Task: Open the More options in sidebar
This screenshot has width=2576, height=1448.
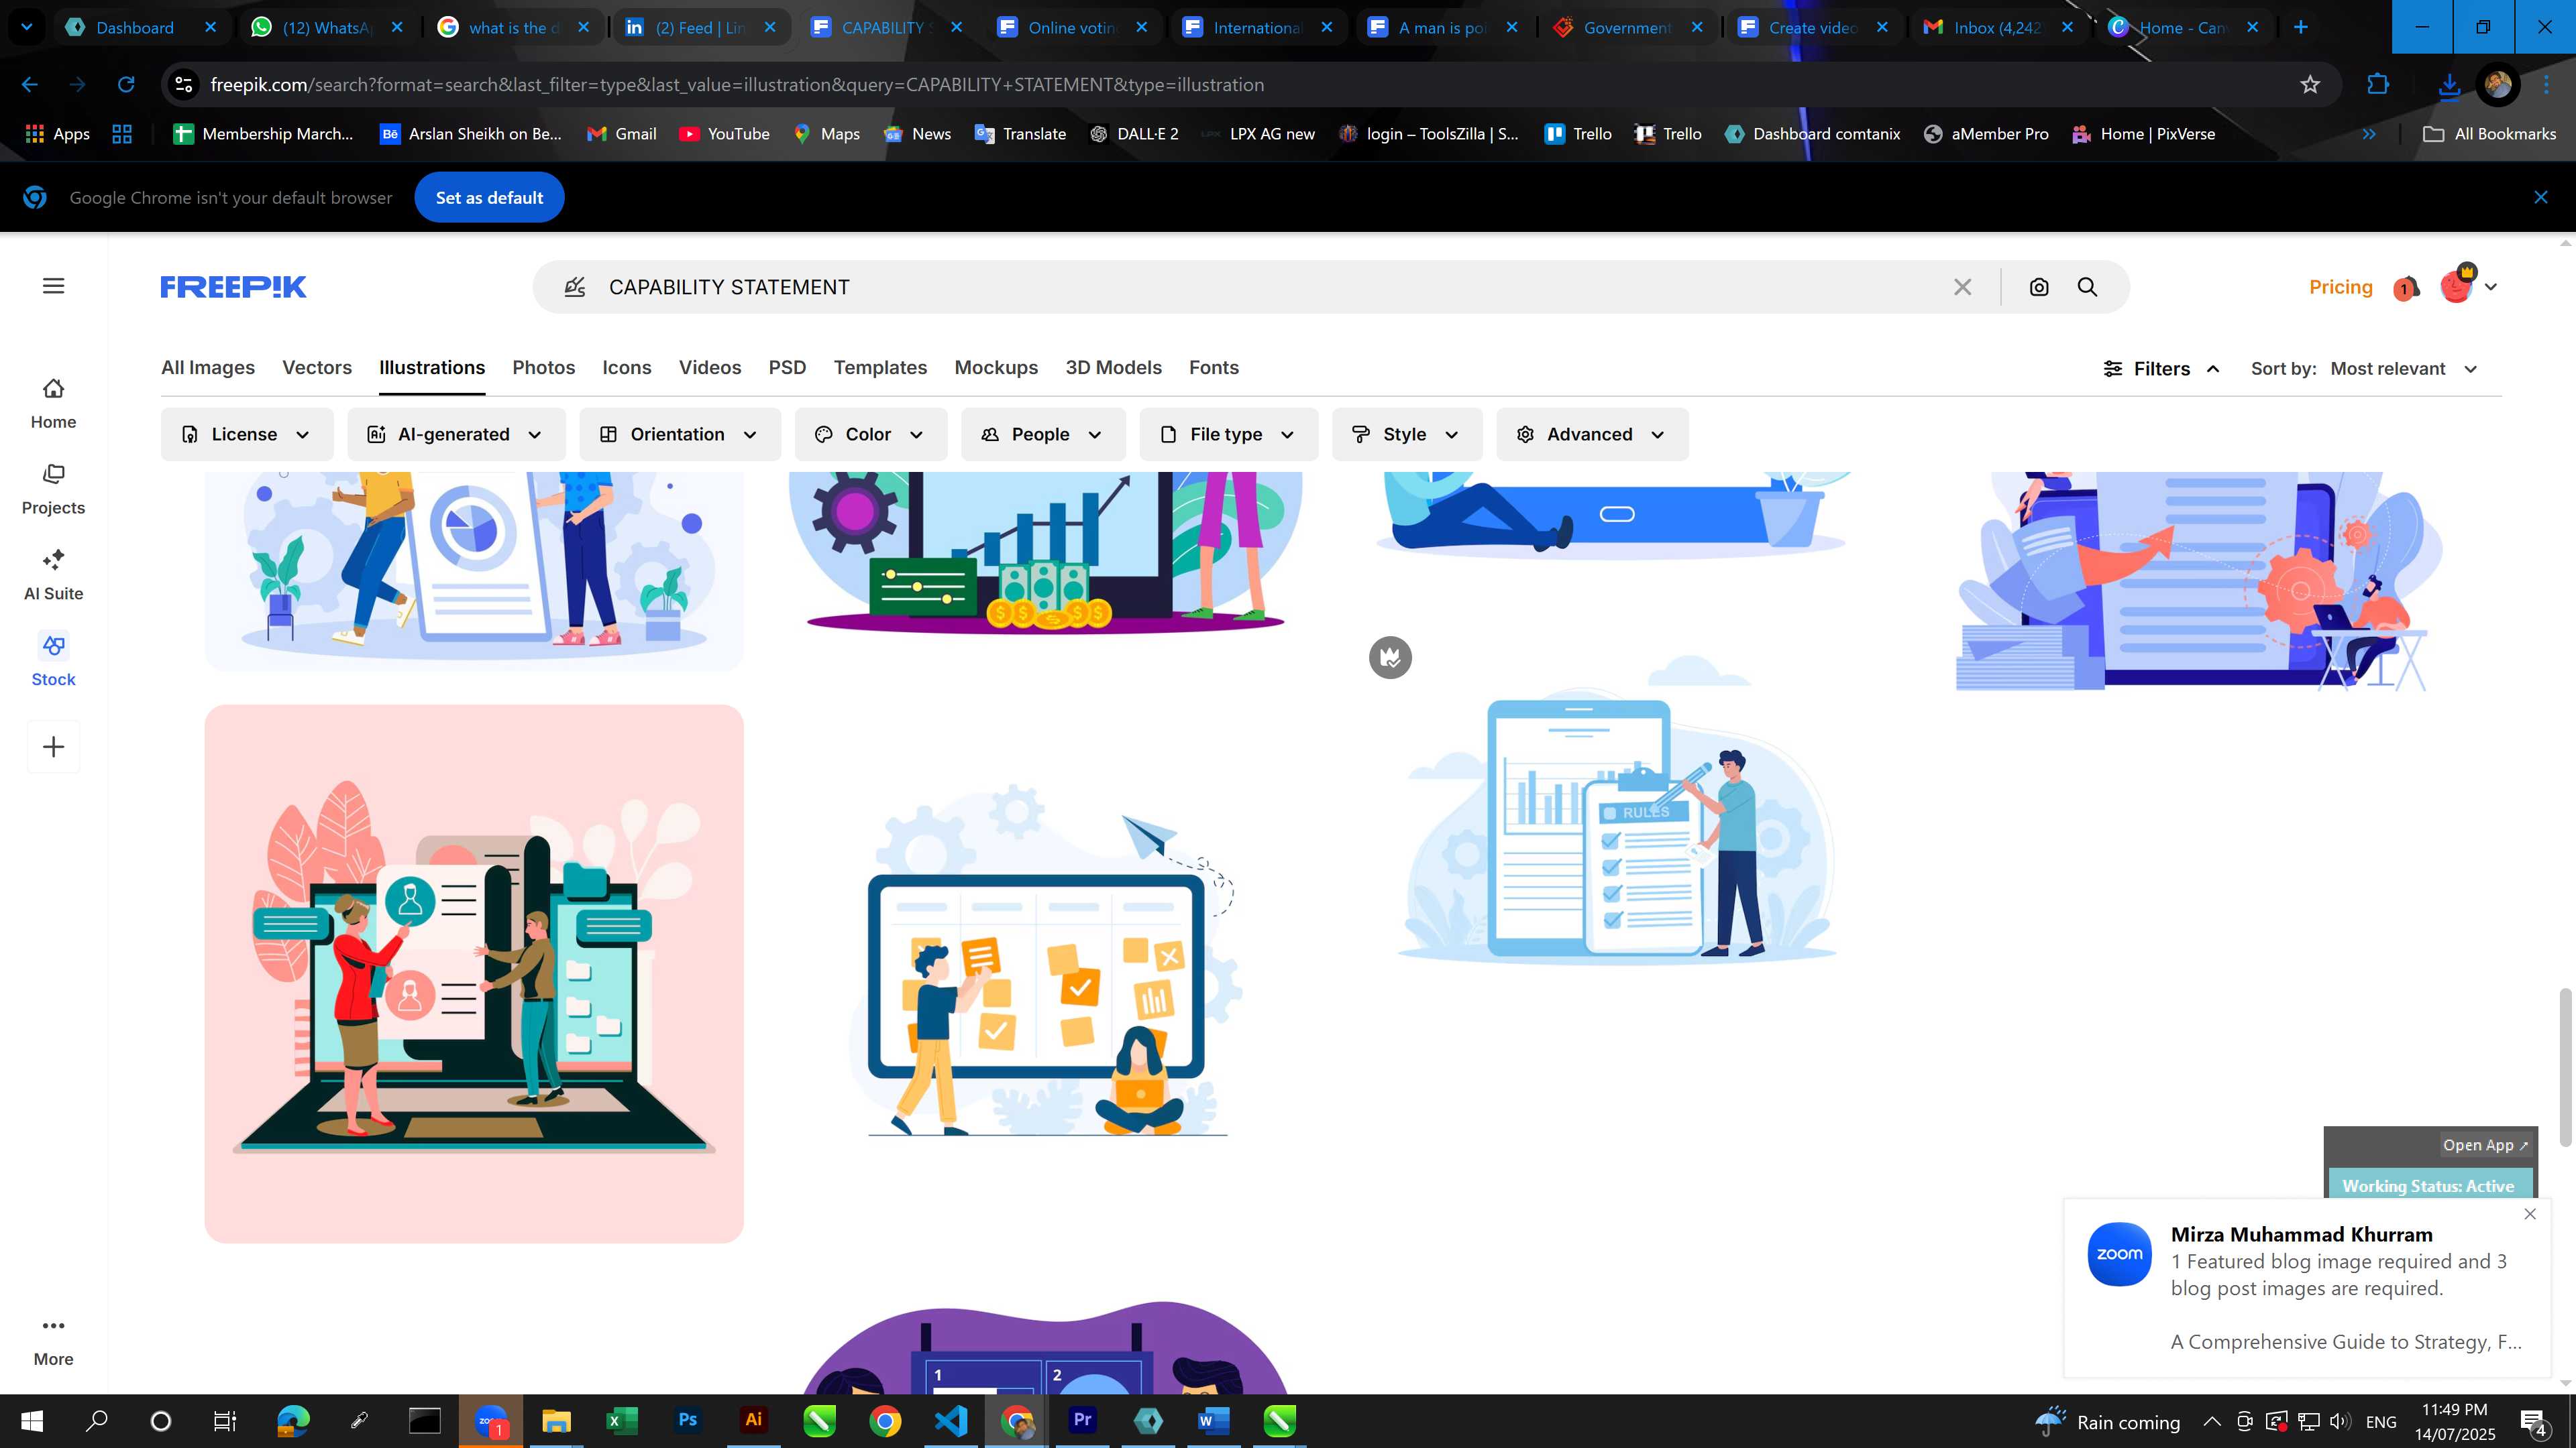Action: tap(53, 1341)
